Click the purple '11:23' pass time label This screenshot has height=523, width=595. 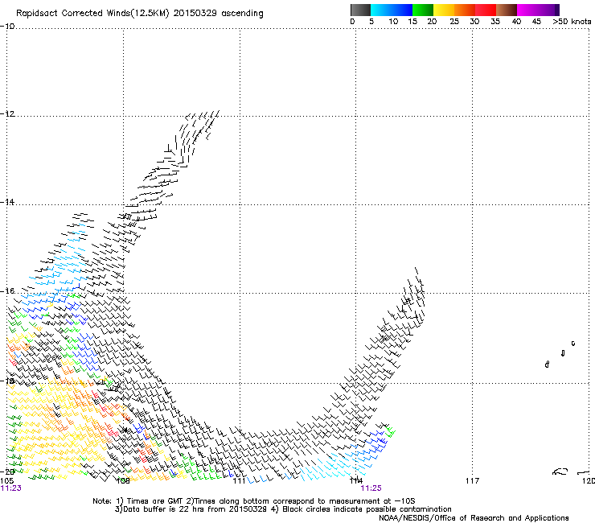(x=11, y=488)
